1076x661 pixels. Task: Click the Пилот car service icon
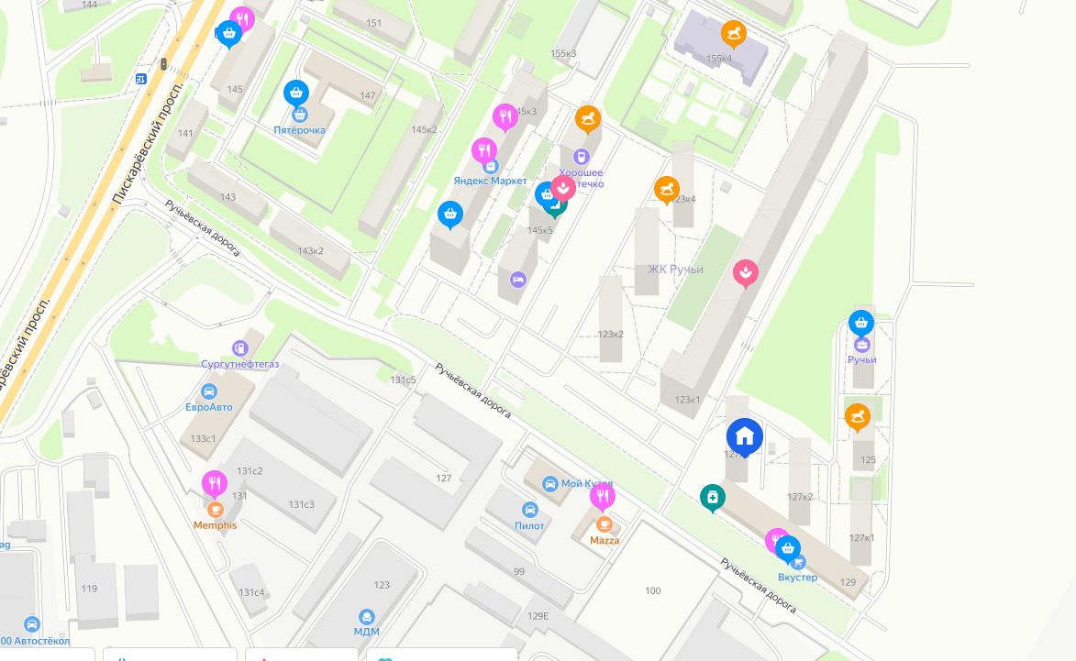529,510
